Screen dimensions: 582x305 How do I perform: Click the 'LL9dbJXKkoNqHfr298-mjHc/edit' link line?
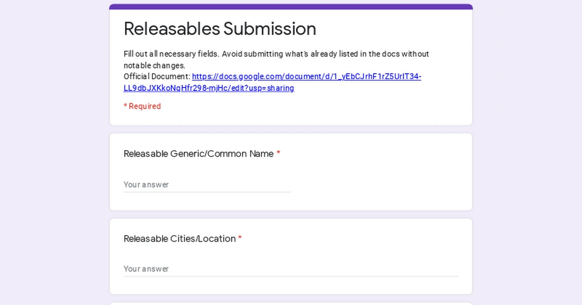point(209,88)
